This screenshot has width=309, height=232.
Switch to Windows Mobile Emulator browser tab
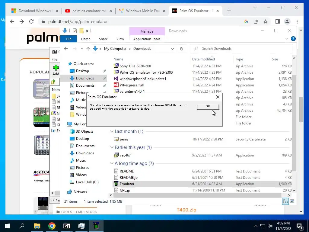(143, 11)
